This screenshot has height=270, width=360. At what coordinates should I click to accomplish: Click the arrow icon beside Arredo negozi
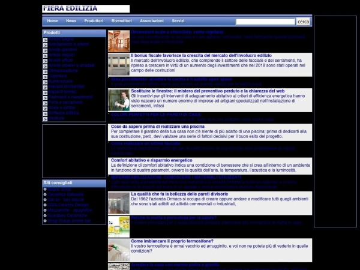pos(45,56)
